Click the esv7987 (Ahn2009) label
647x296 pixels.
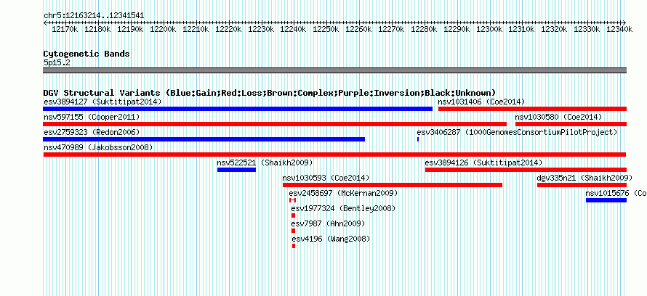click(x=329, y=223)
